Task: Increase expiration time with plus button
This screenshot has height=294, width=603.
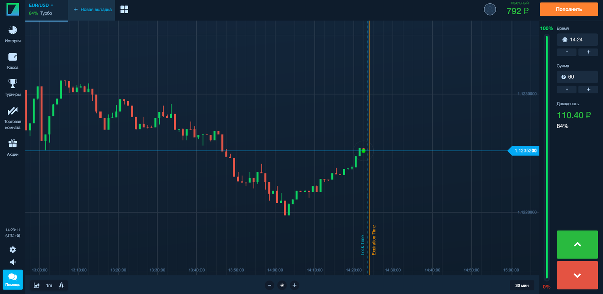Action: tap(588, 52)
